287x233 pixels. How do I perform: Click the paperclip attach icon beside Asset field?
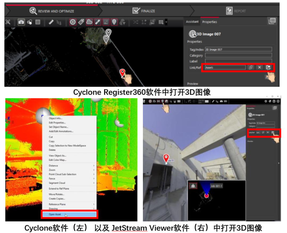(x=251, y=67)
